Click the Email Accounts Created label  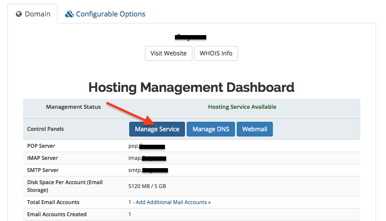click(57, 214)
